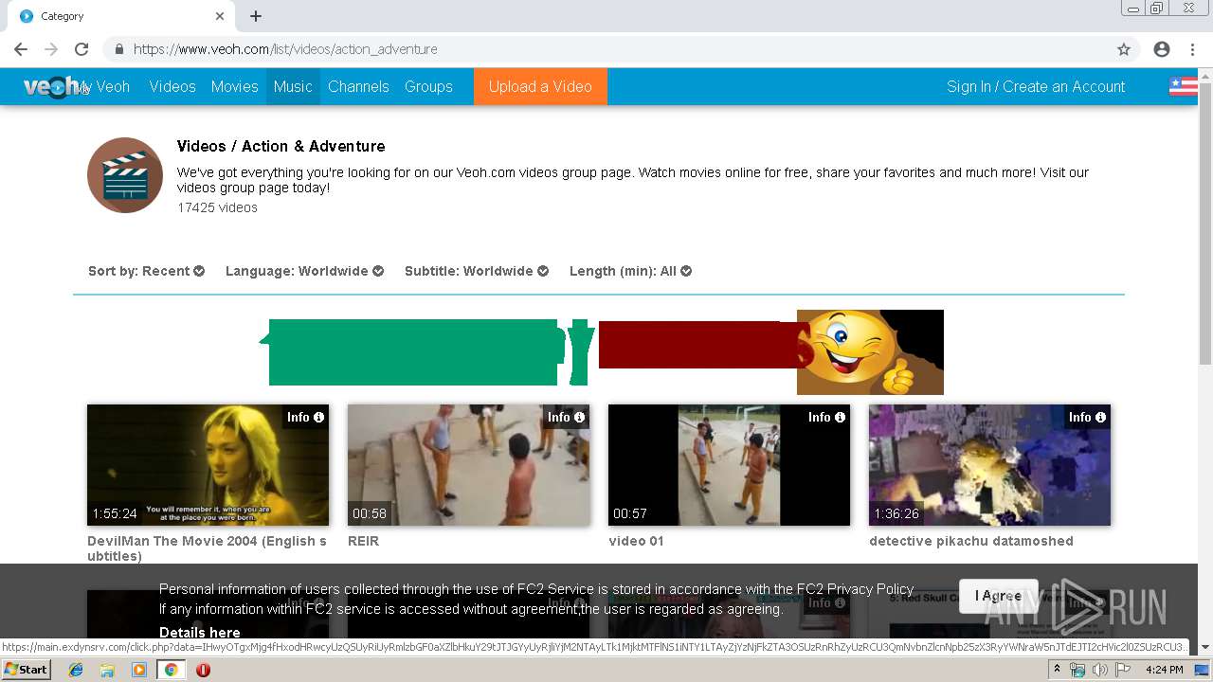1213x682 pixels.
Task: Click red Opera-style icon in taskbar
Action: click(203, 670)
